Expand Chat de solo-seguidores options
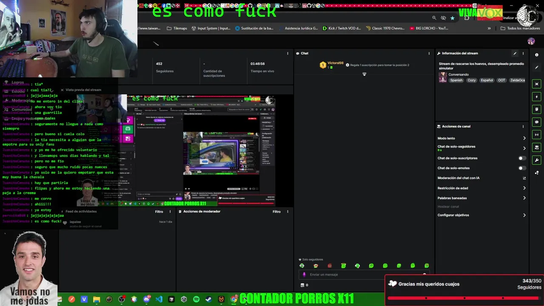The width and height of the screenshot is (544, 306). [524, 148]
